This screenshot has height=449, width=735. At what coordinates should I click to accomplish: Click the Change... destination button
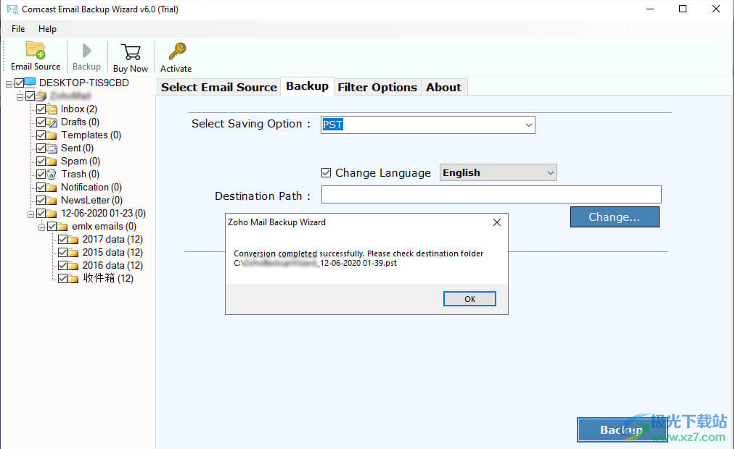click(615, 217)
